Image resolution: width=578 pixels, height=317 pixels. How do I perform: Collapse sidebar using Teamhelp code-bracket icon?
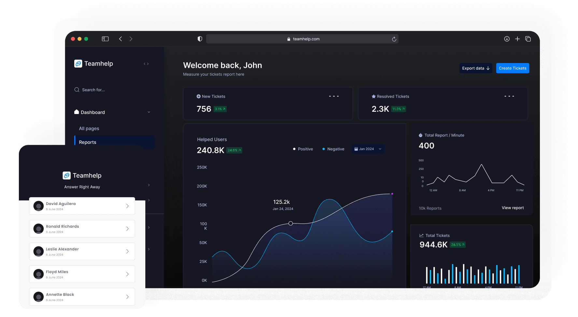click(x=146, y=64)
